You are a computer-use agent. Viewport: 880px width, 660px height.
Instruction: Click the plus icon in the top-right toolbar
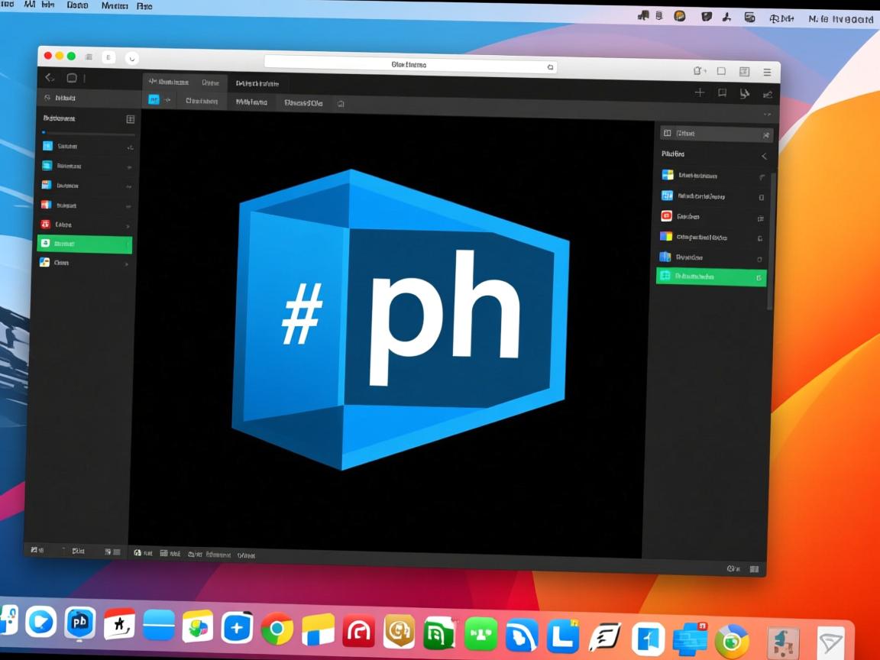pos(700,92)
